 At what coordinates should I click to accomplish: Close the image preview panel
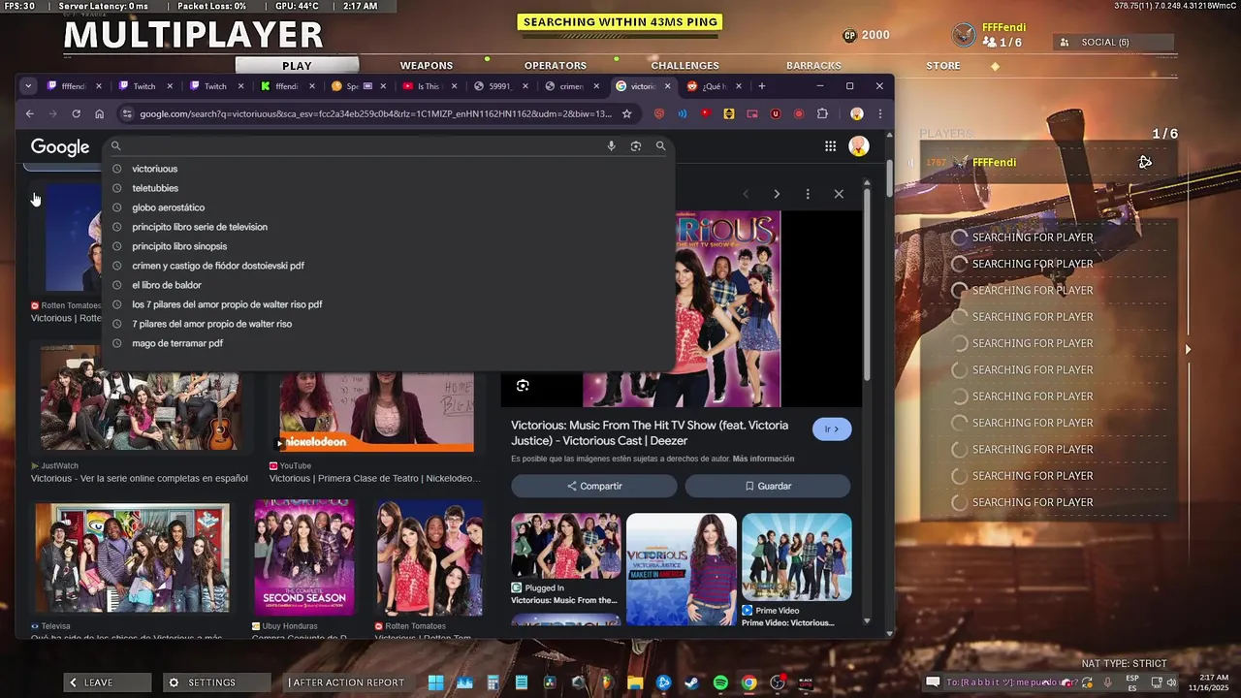(839, 194)
